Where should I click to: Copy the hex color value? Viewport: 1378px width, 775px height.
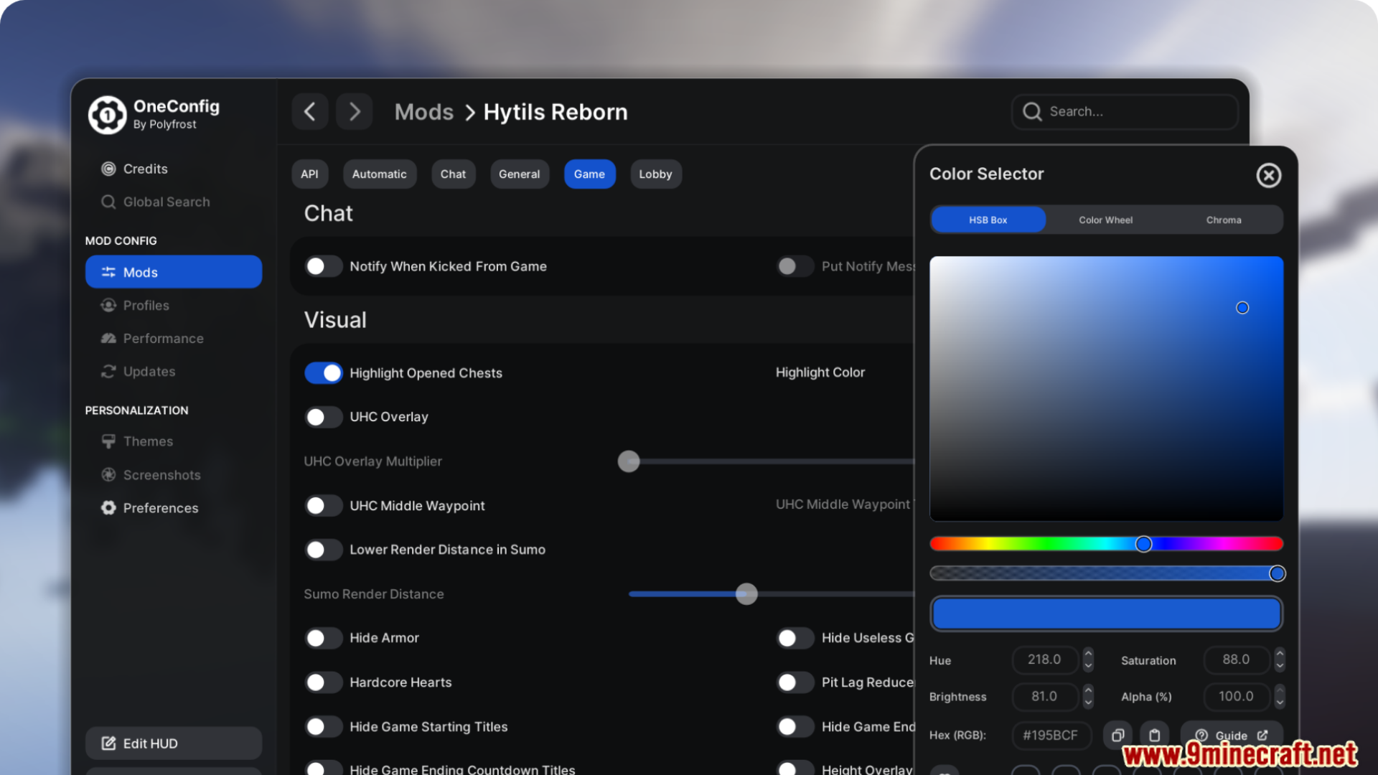tap(1117, 735)
